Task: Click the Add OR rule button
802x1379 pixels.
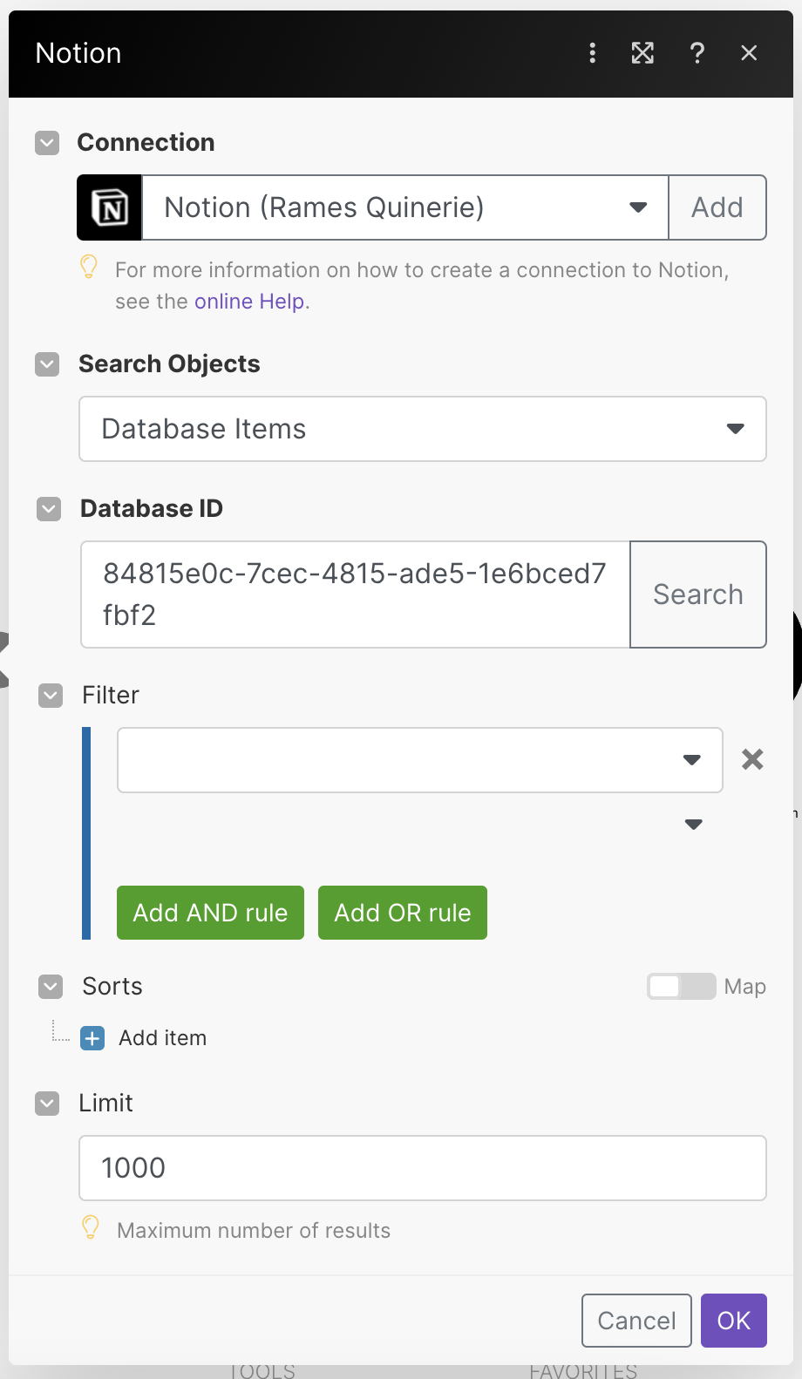Action: [x=402, y=913]
